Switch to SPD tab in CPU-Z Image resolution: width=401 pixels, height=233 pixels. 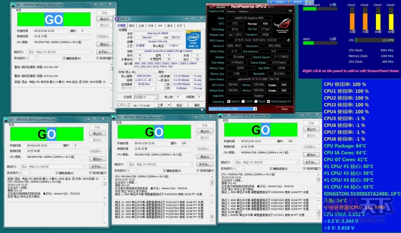(160, 26)
